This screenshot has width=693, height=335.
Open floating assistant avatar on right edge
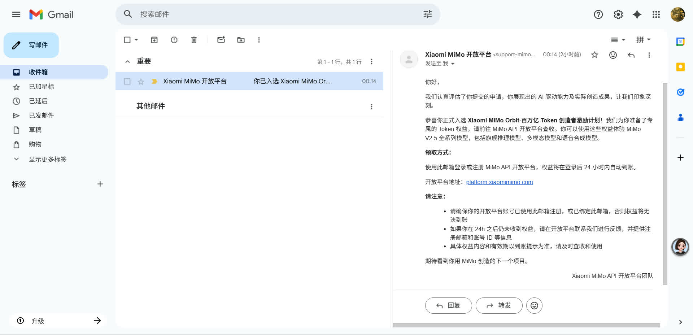[680, 247]
